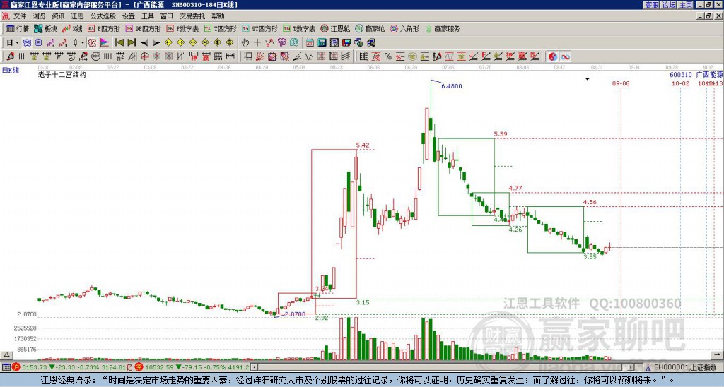Jump to last bar with green right-end arrow
This screenshot has width=724, height=387.
tap(132, 43)
